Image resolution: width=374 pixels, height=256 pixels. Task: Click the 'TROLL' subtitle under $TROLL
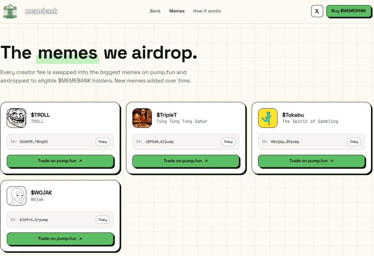pos(37,121)
